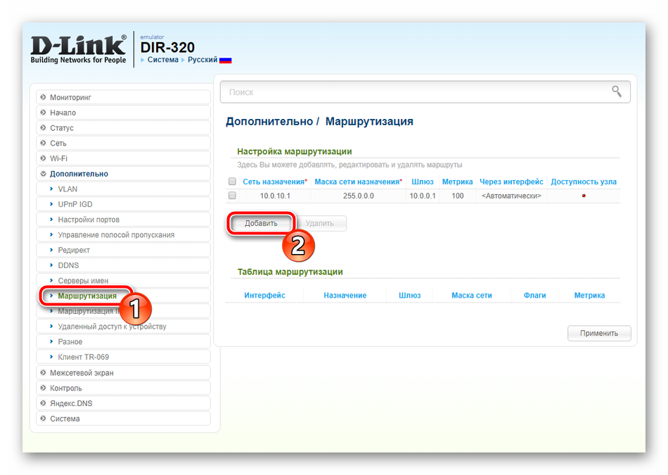Click the expand icon beside Система in sidebar
Viewport: 668px width, 475px height.
43,419
